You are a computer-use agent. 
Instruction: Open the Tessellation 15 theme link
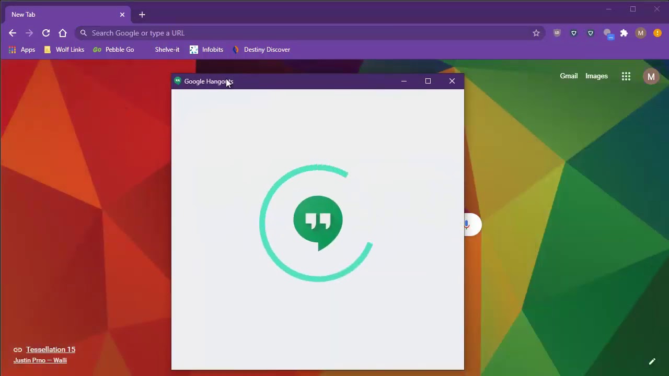[x=51, y=349]
